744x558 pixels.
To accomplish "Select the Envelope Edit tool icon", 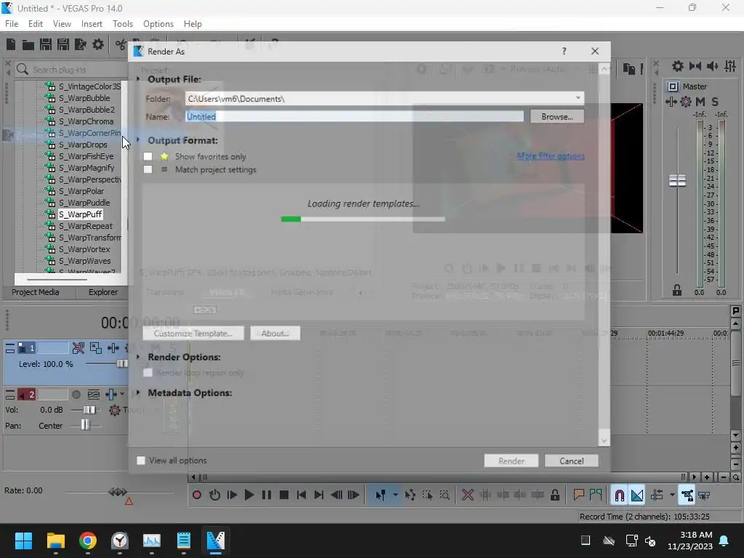I will 410,496.
